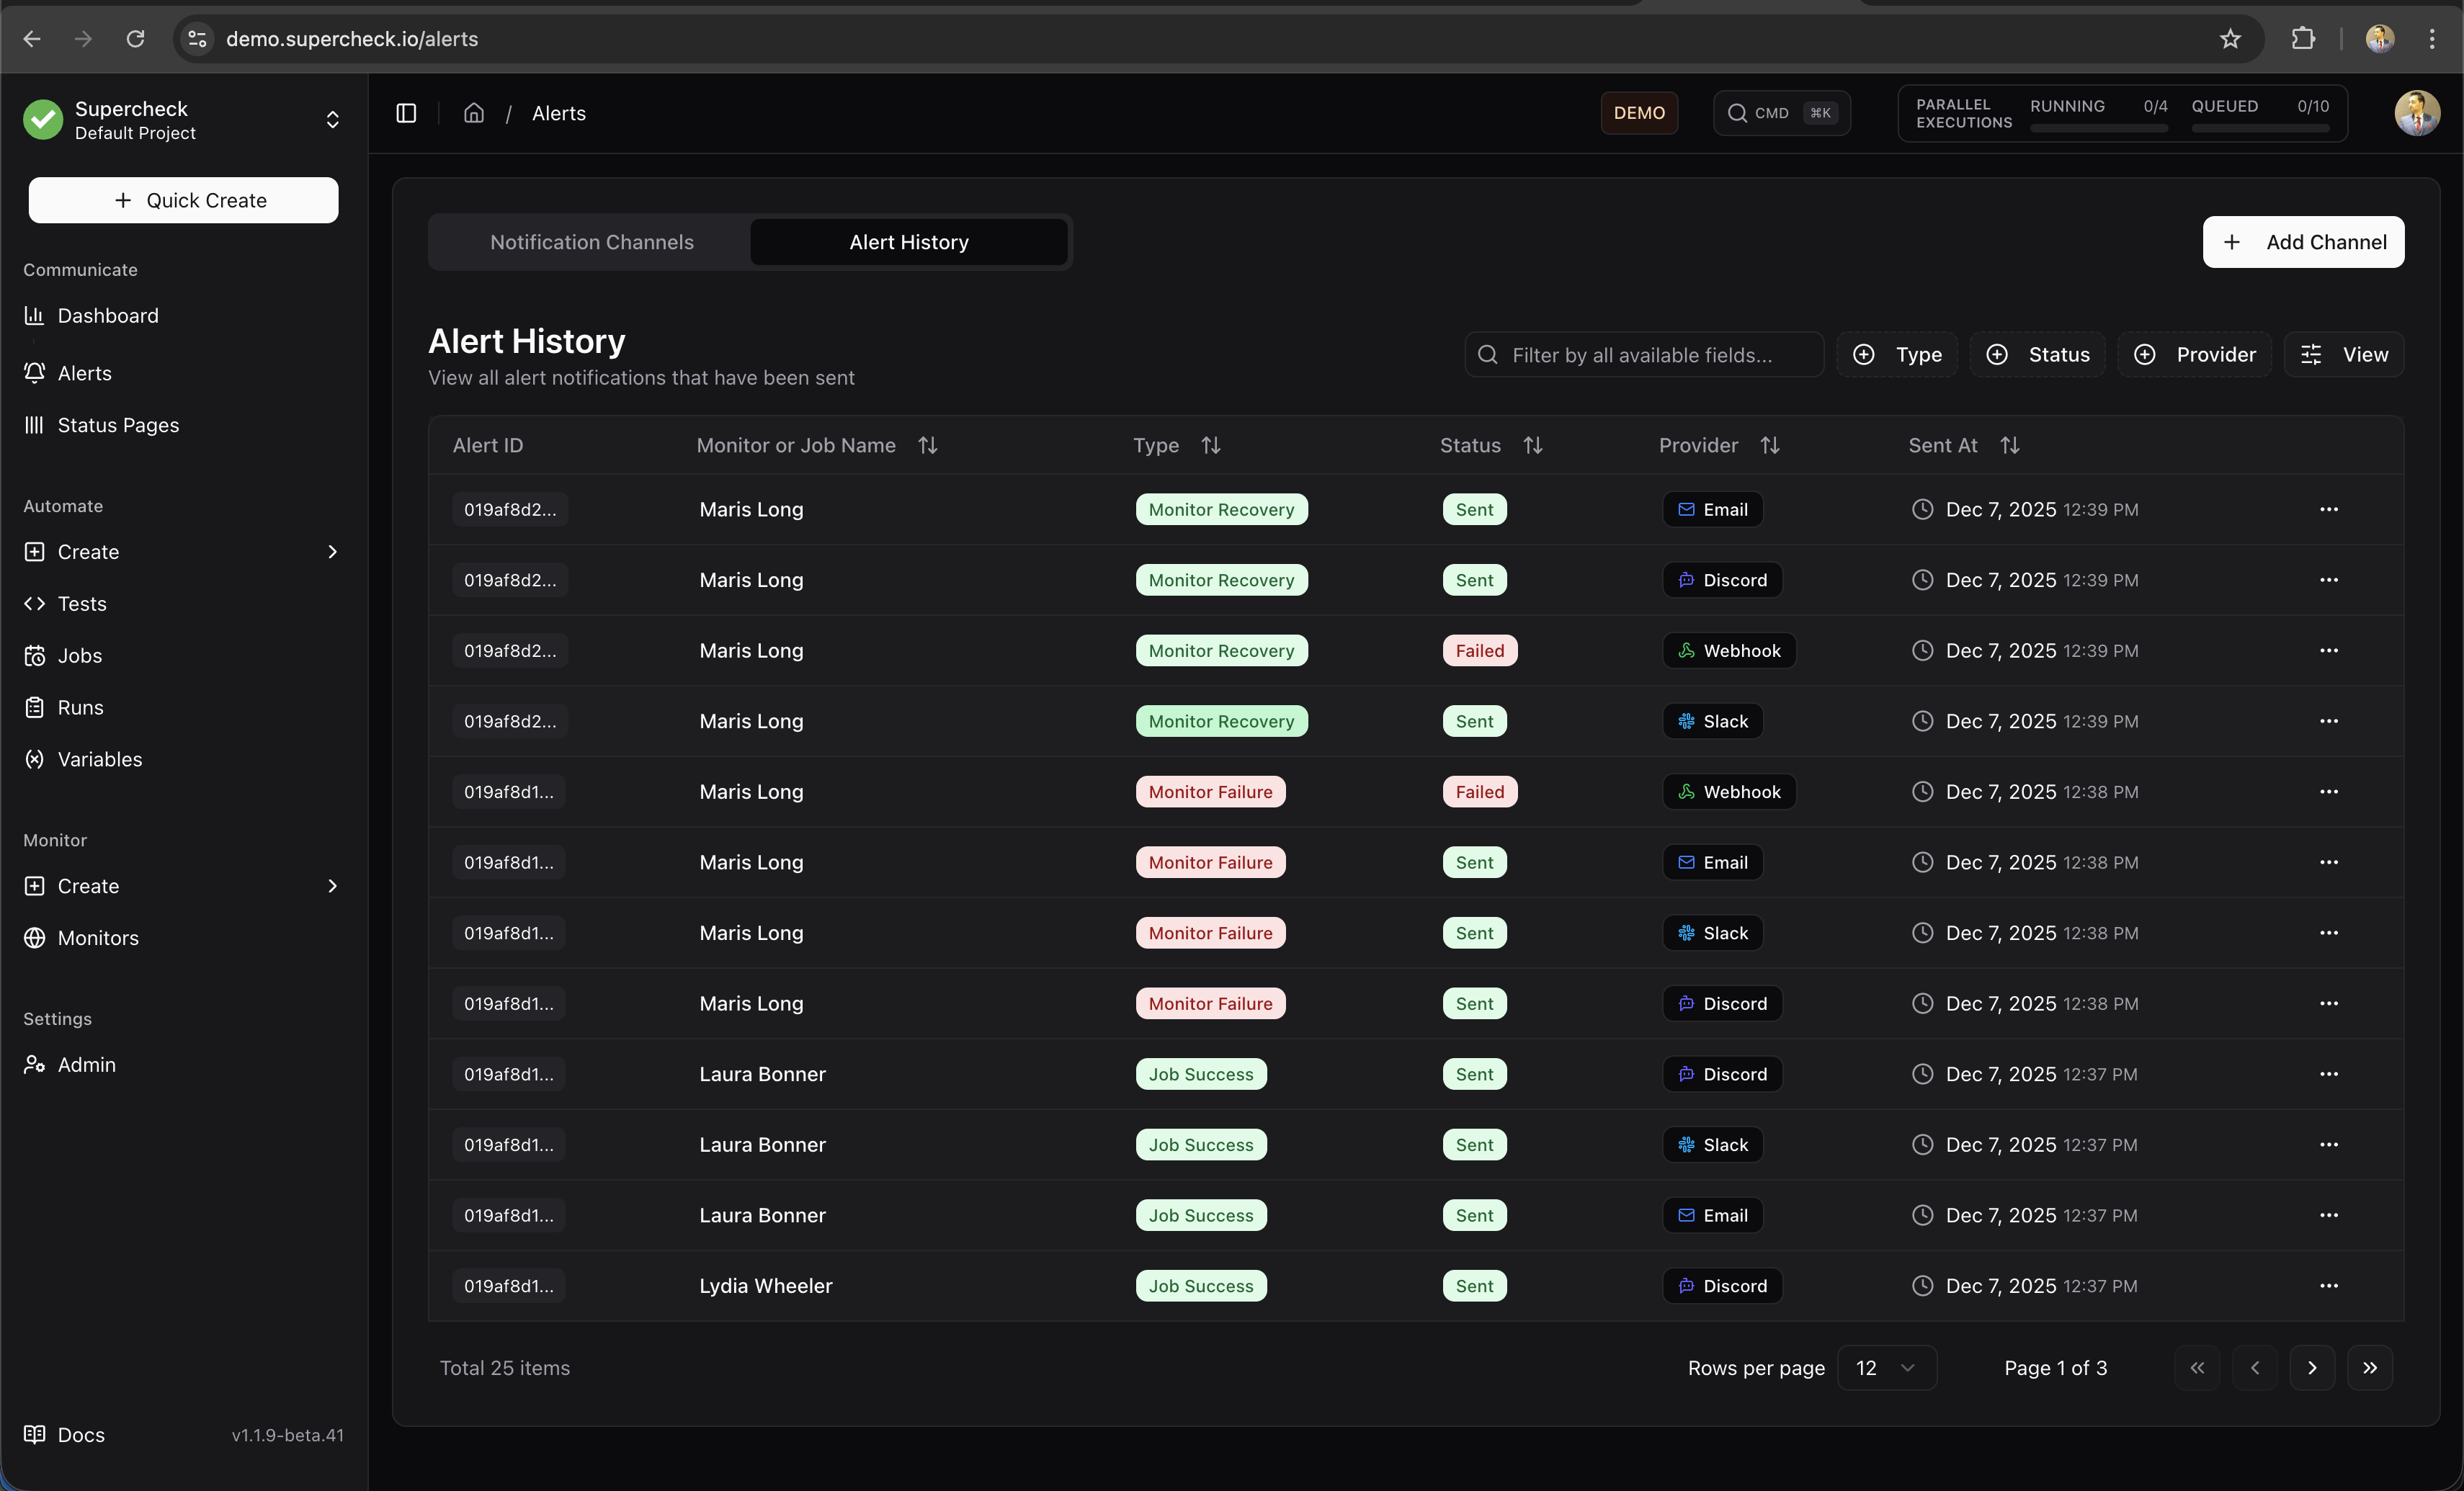This screenshot has width=2464, height=1491.
Task: Toggle sorting on the Status column
Action: tap(1534, 445)
